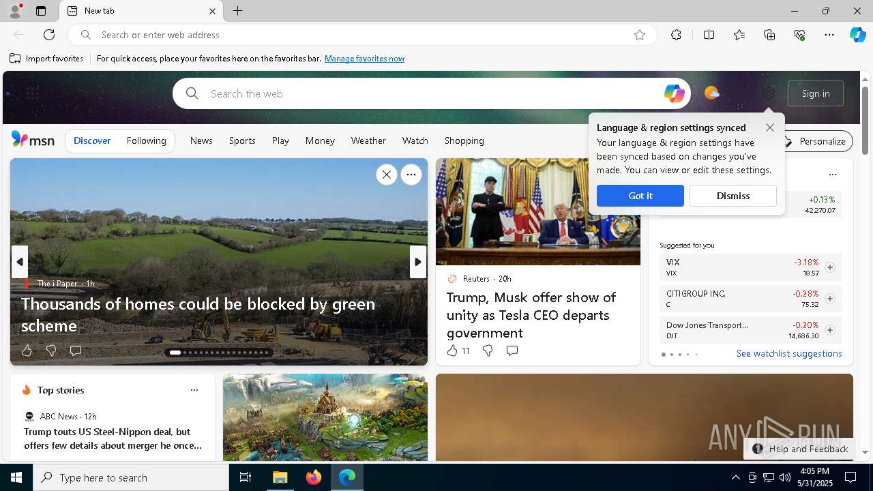Open File Explorer from taskbar

pos(280,477)
